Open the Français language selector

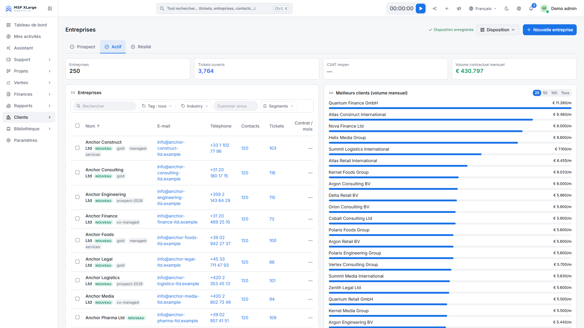[x=483, y=9]
